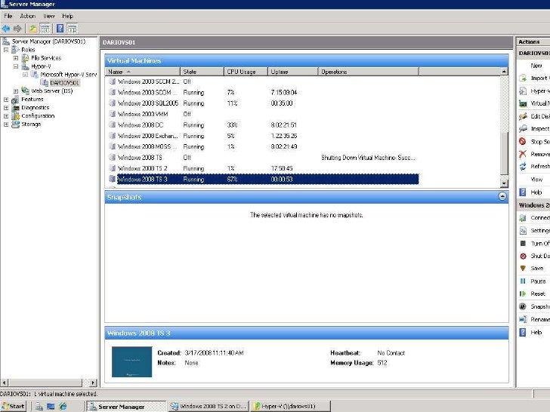This screenshot has width=550, height=412.
Task: Open the Help menu
Action: tap(67, 16)
